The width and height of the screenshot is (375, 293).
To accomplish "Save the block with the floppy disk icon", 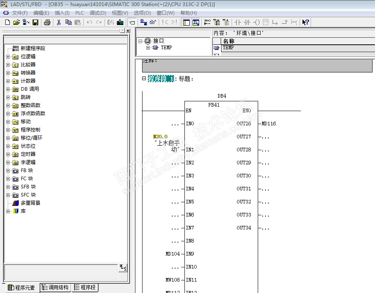I will (35, 22).
